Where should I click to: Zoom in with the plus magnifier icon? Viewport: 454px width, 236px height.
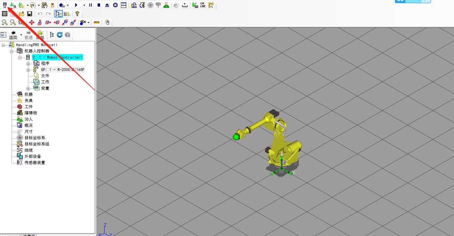click(4, 22)
